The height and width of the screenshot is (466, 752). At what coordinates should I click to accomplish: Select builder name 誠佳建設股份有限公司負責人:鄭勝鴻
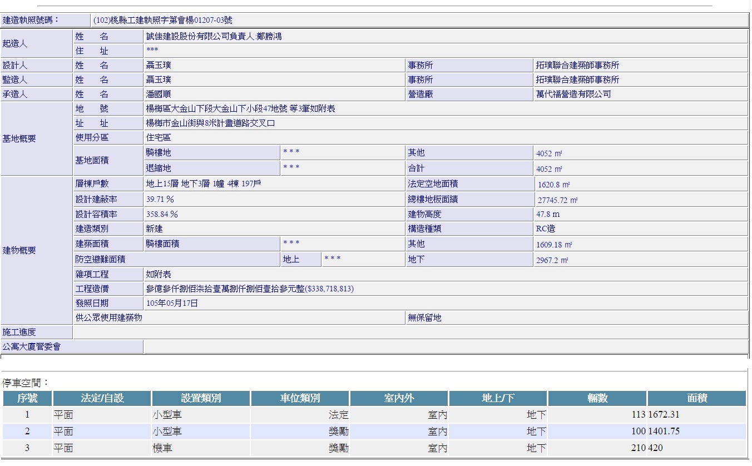(x=214, y=37)
